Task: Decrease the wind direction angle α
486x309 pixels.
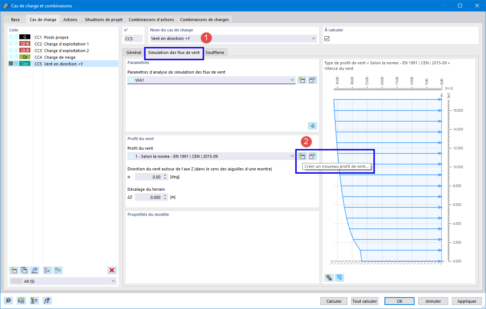Action: pyautogui.click(x=165, y=179)
